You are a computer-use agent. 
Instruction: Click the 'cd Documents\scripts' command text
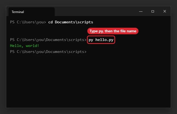coord(71,22)
